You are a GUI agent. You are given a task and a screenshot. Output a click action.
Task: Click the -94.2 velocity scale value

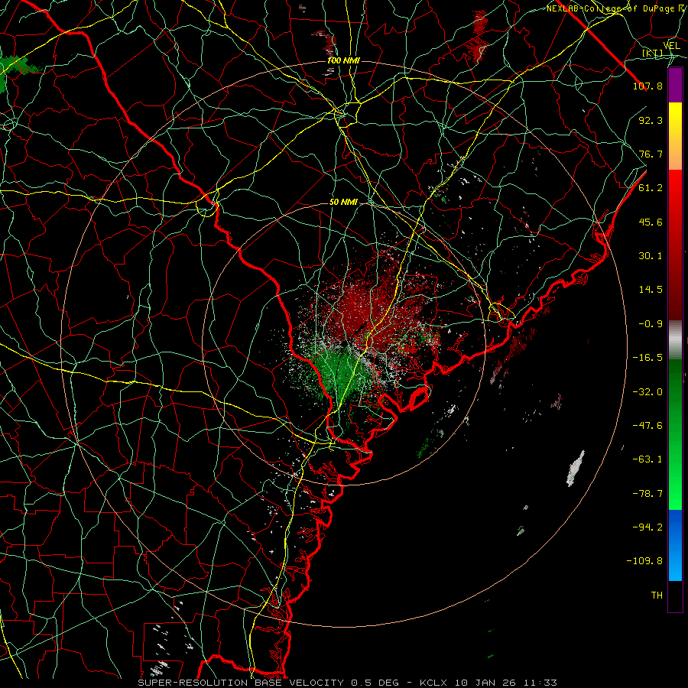[x=647, y=527]
